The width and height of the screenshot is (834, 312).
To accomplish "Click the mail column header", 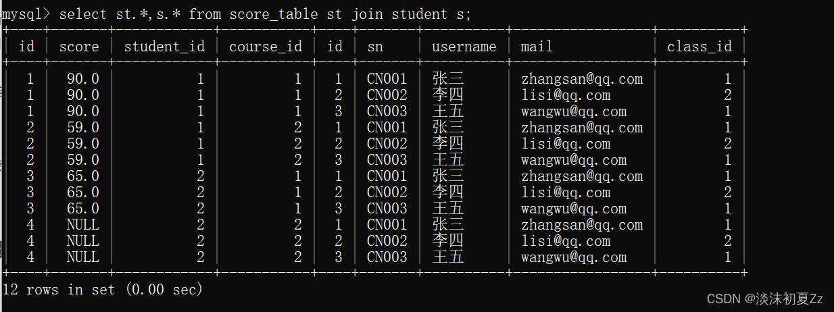I will 537,47.
